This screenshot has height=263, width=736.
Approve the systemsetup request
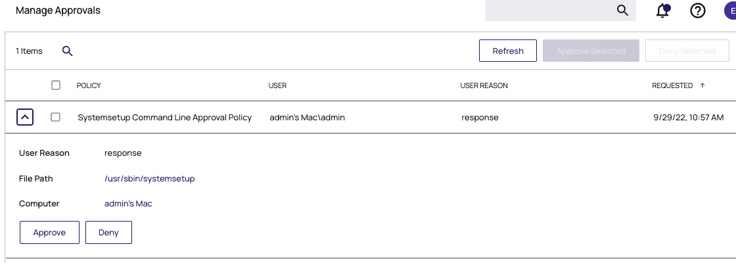coord(49,233)
